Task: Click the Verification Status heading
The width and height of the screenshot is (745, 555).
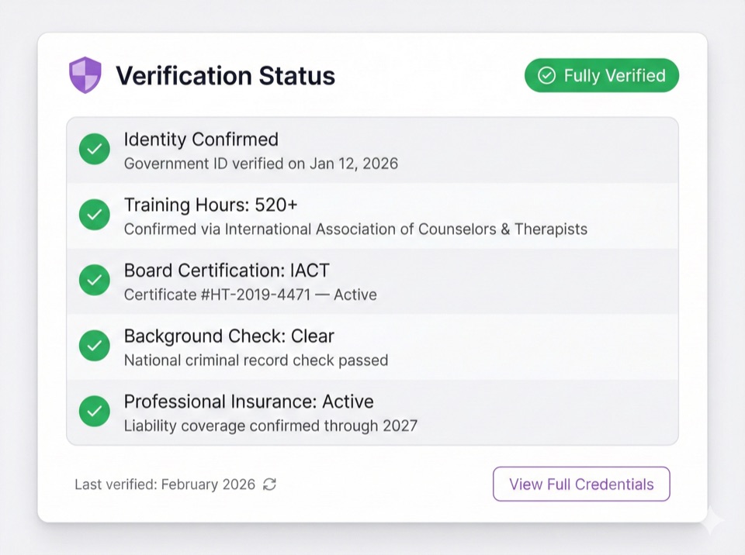Action: (x=226, y=75)
